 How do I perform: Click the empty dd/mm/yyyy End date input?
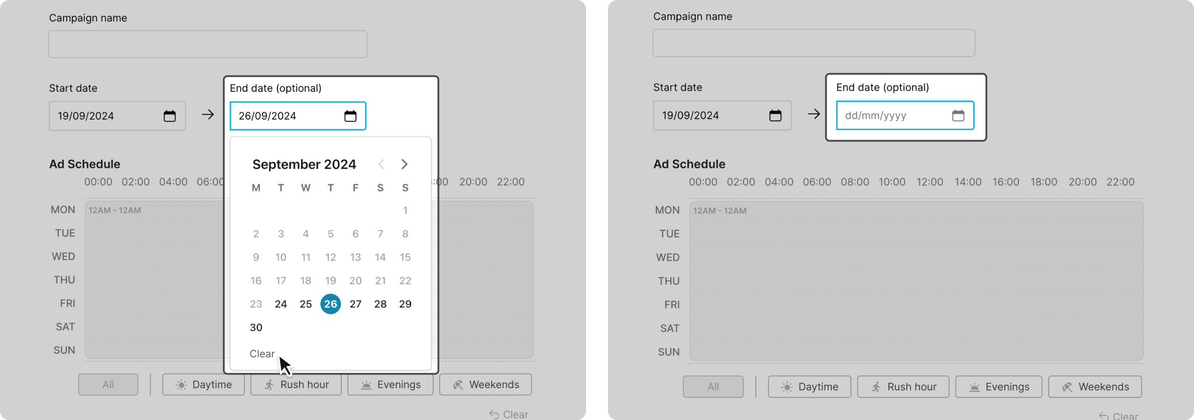[891, 115]
